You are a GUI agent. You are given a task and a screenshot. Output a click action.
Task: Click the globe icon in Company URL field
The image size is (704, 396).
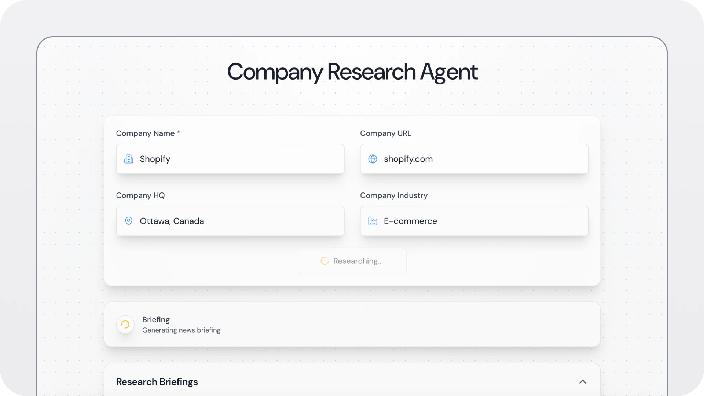pyautogui.click(x=373, y=159)
